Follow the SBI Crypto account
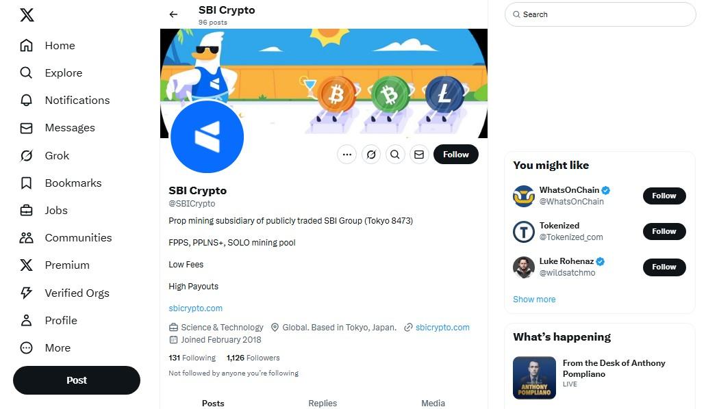This screenshot has height=409, width=706. [x=455, y=155]
